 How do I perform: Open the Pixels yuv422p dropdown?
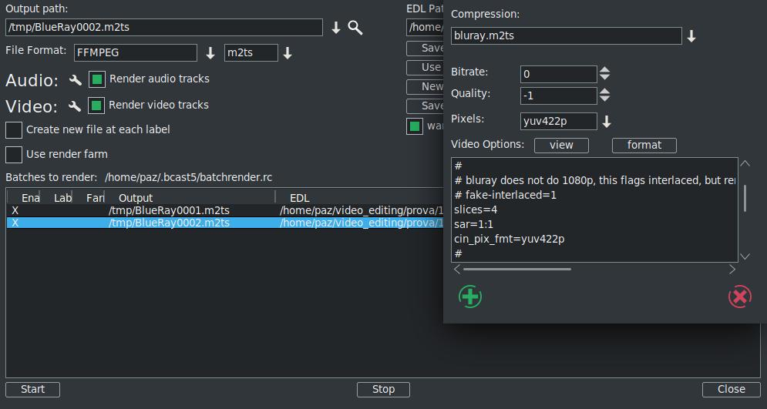coord(607,122)
